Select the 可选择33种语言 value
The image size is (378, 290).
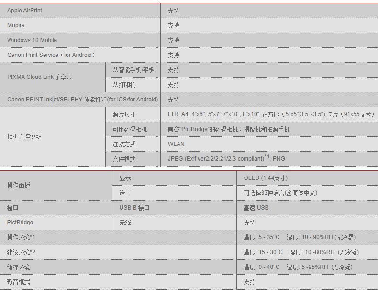[x=280, y=193]
